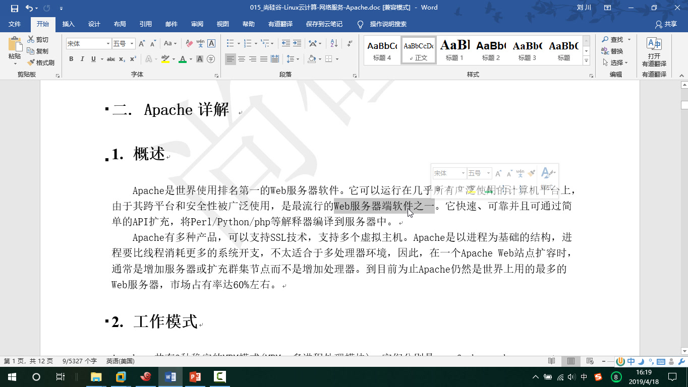The image size is (688, 387).
Task: Clear all formatting with eraser icon
Action: 189,44
